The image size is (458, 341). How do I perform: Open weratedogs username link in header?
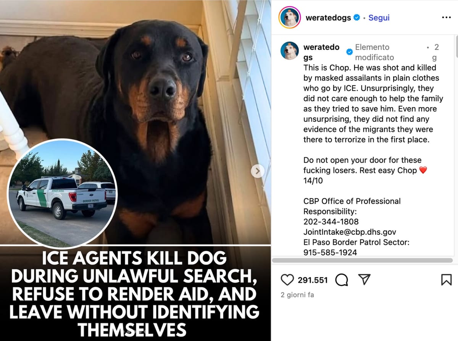(328, 18)
